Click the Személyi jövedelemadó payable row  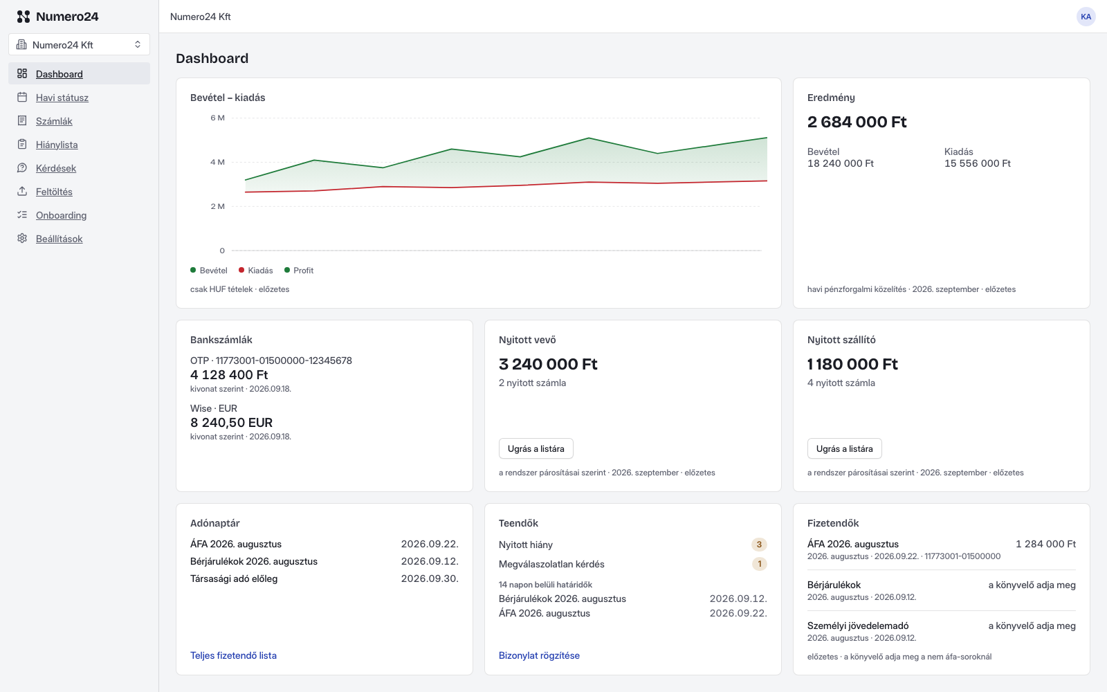pyautogui.click(x=942, y=631)
